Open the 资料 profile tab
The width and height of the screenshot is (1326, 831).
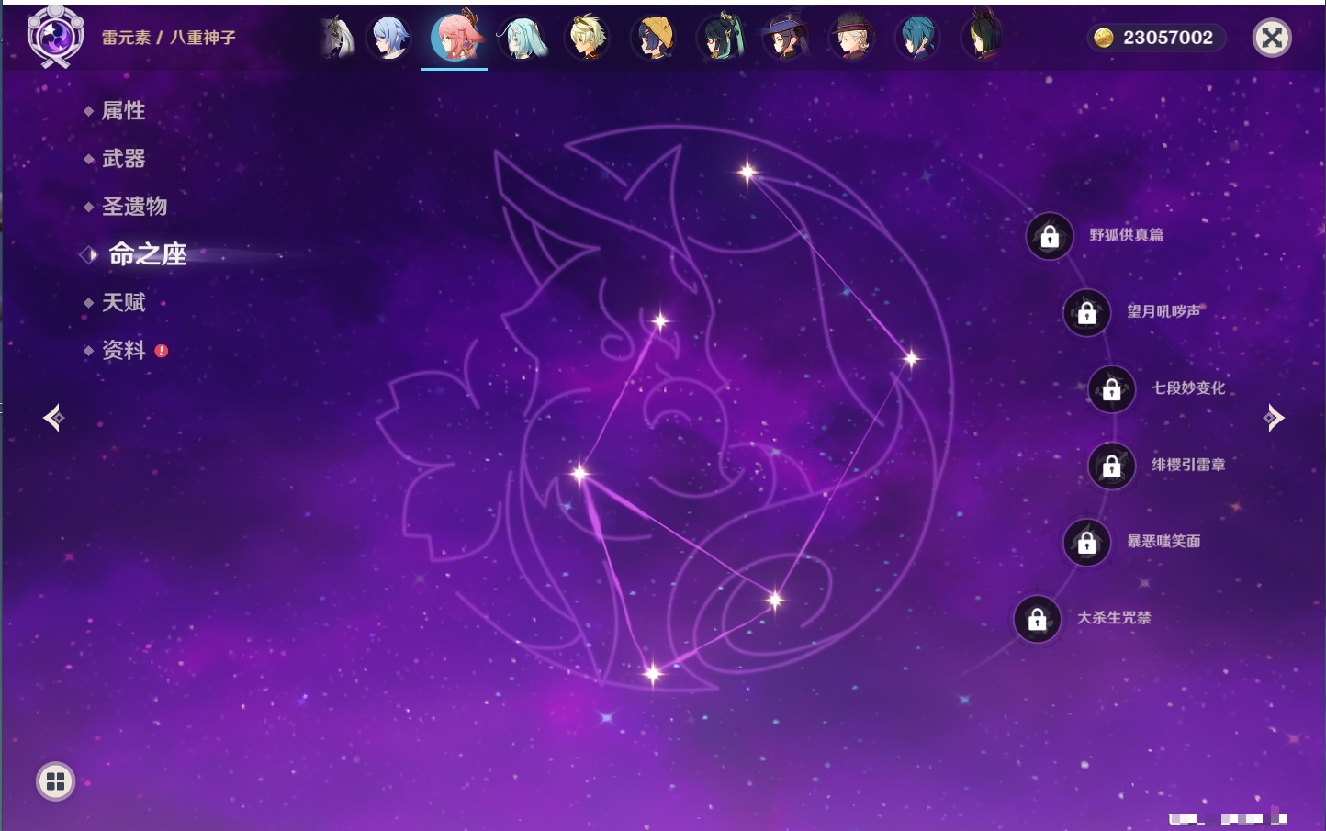(x=123, y=350)
